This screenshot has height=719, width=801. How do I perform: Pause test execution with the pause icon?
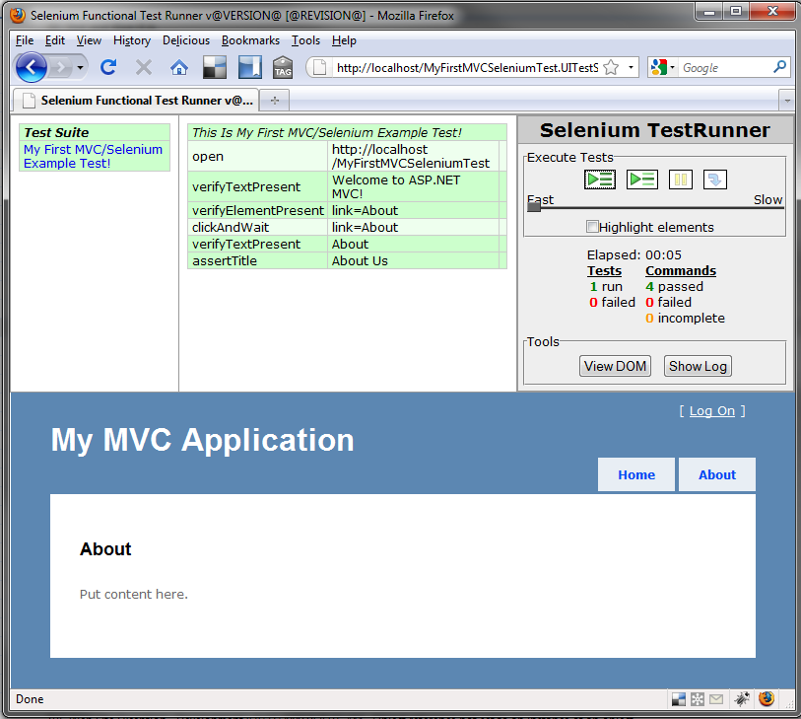[x=681, y=180]
